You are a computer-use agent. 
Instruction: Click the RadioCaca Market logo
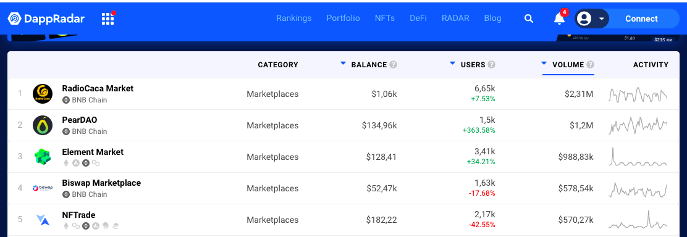(43, 94)
